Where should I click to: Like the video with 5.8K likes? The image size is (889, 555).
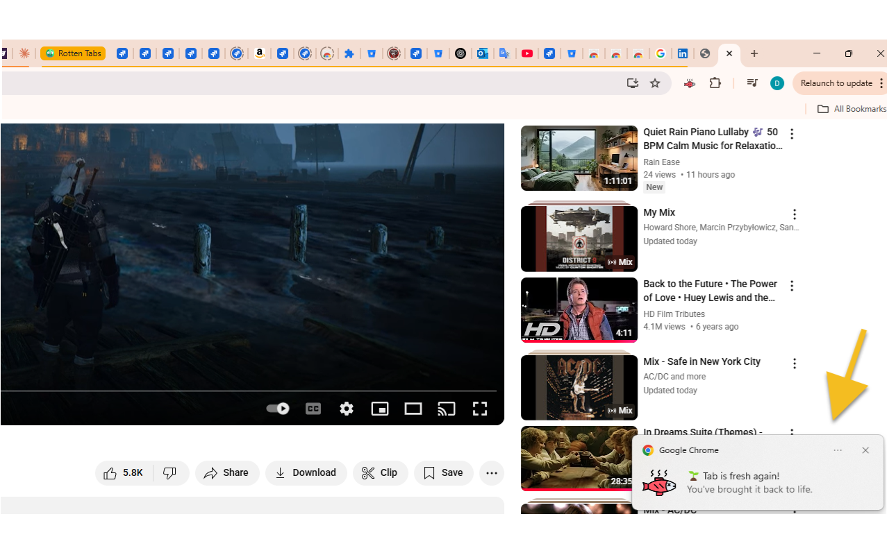[124, 473]
